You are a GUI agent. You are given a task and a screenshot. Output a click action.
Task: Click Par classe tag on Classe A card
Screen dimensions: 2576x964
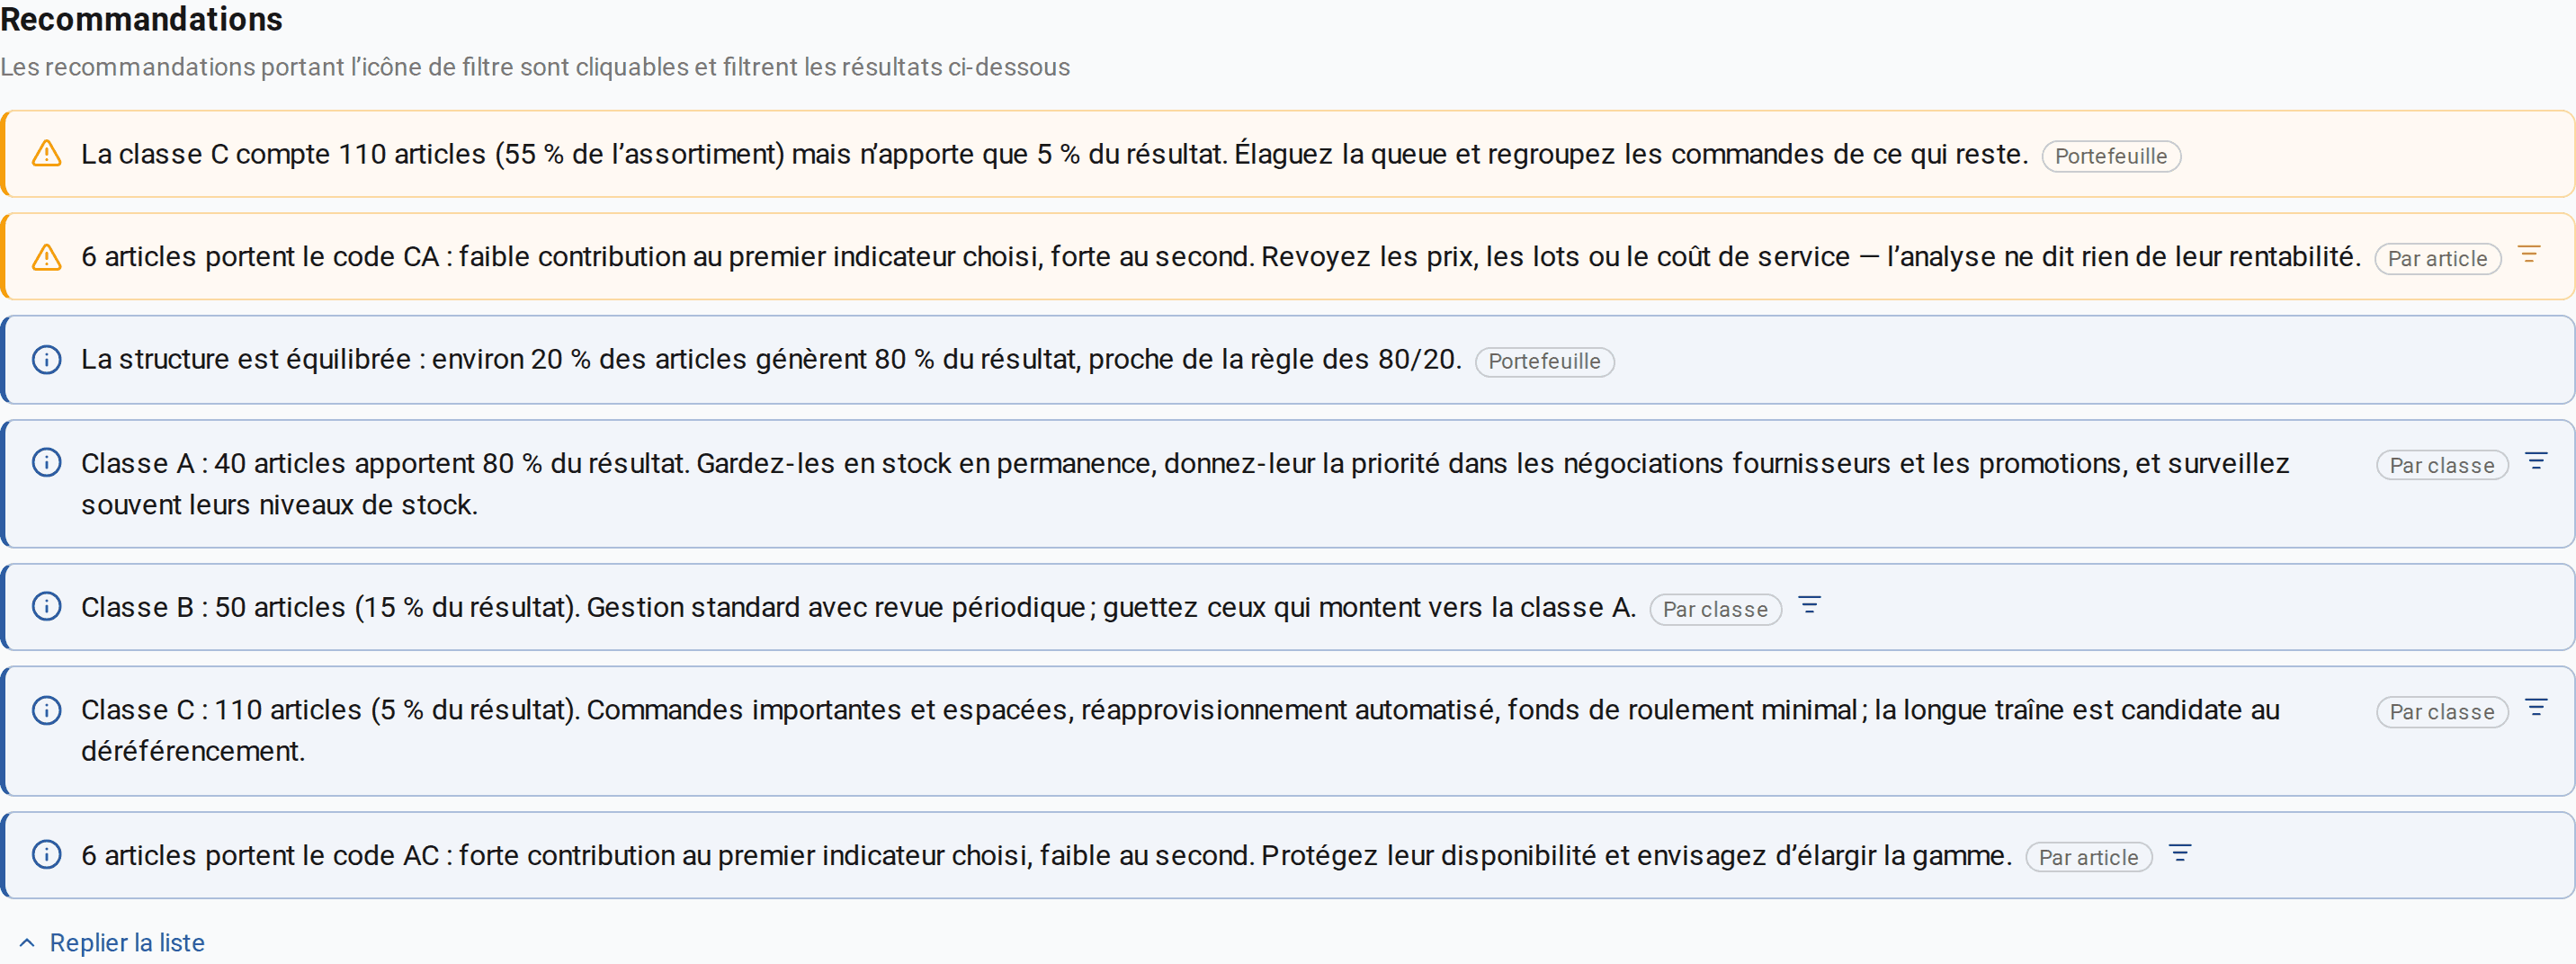[x=2441, y=466]
